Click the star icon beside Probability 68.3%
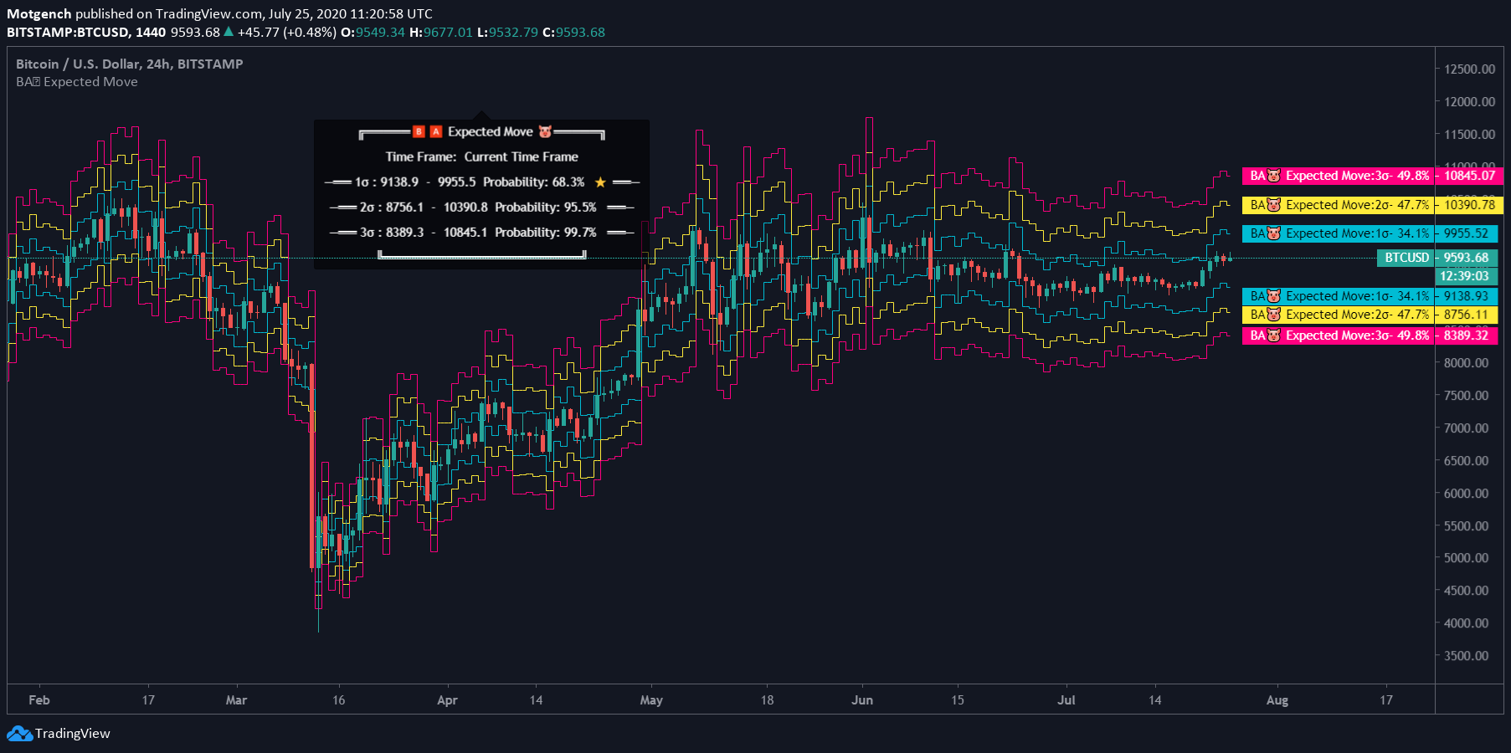The height and width of the screenshot is (753, 1511). (x=600, y=182)
